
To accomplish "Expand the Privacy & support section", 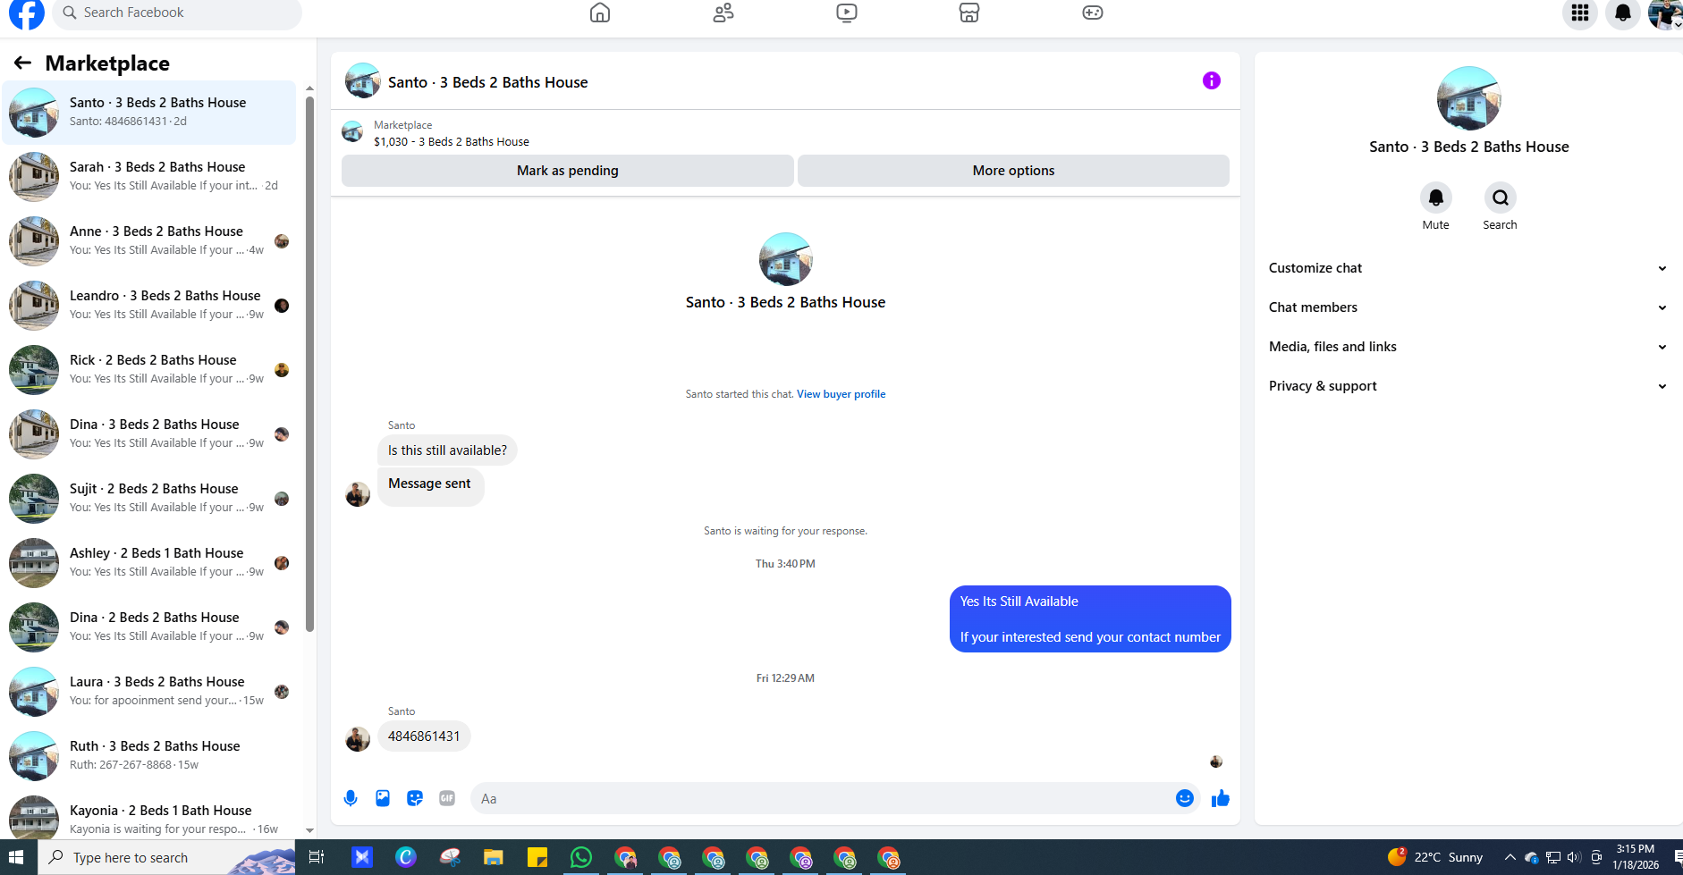I will 1468,386.
